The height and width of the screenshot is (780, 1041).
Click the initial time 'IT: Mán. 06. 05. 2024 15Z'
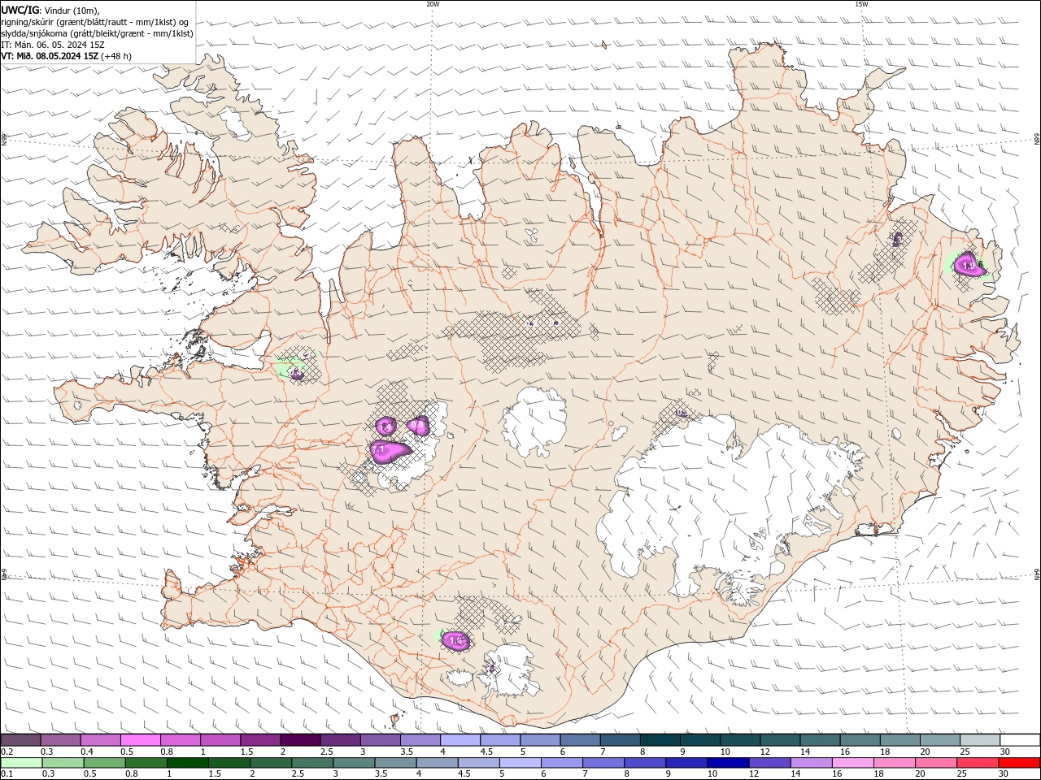pyautogui.click(x=53, y=45)
